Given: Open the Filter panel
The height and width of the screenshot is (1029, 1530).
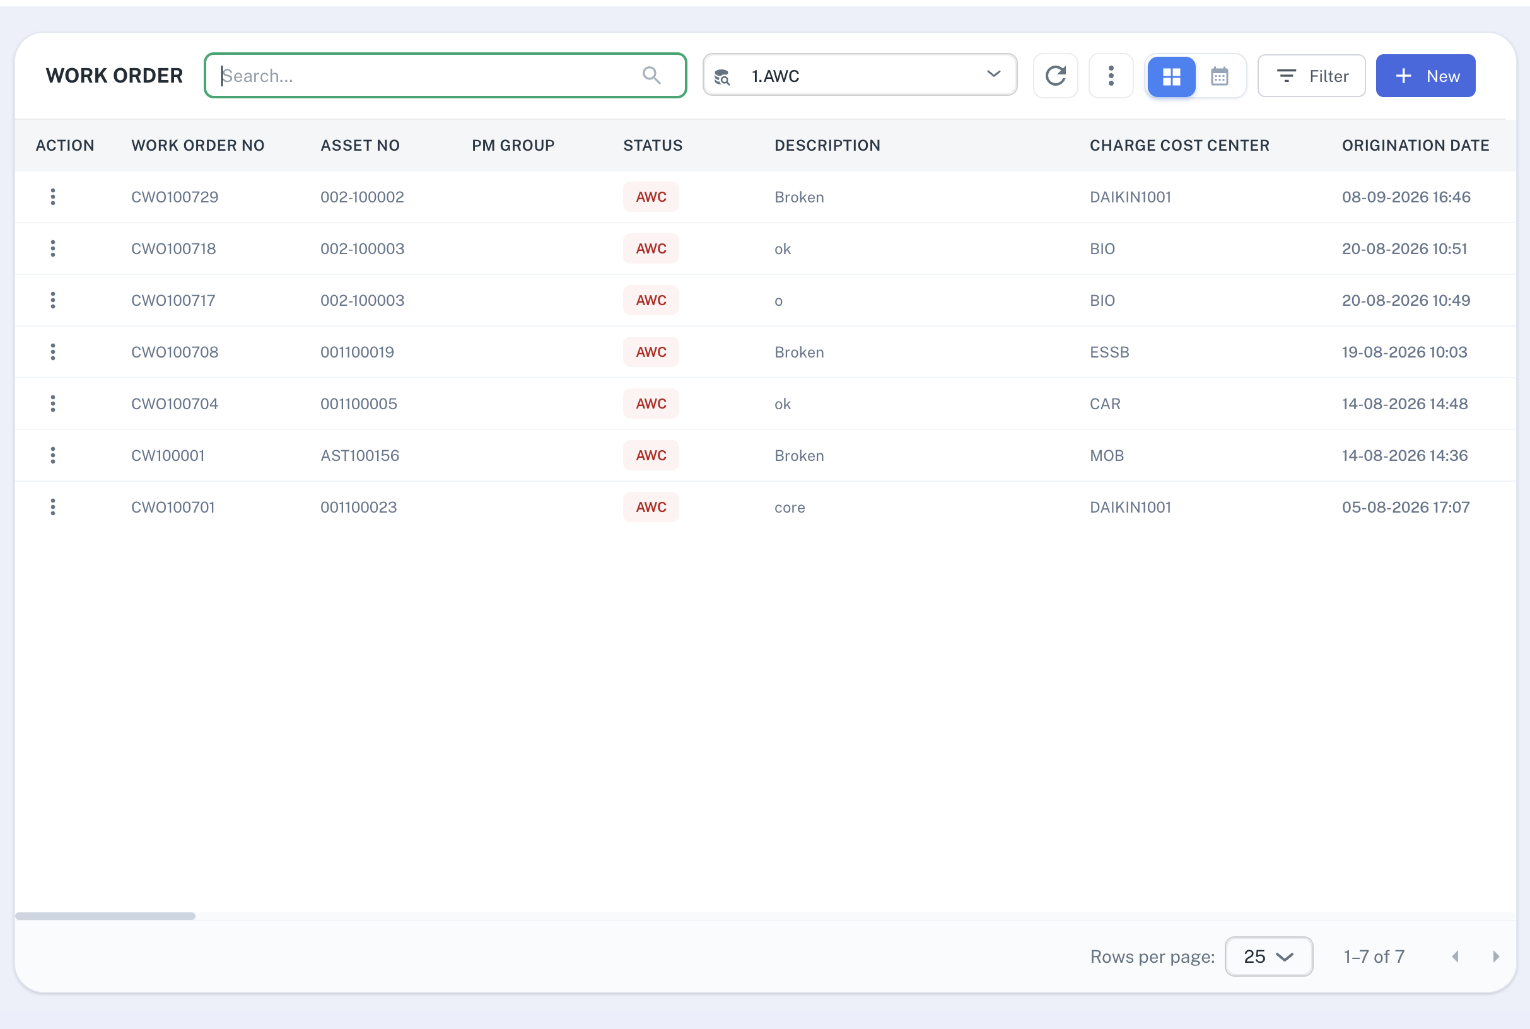Looking at the screenshot, I should [1311, 76].
